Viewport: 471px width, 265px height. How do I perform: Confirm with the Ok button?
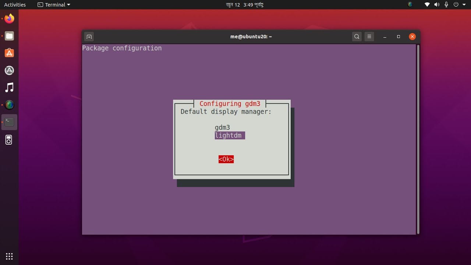click(226, 159)
